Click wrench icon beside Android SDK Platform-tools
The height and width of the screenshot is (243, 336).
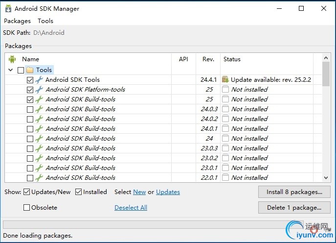click(x=39, y=90)
